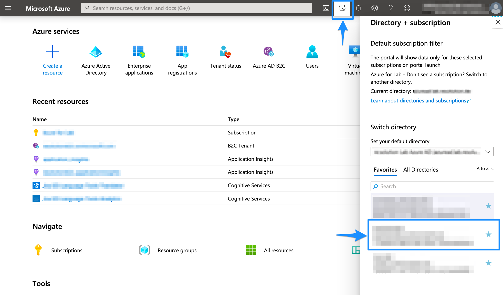Click the first Cognitive Services row icon
The image size is (503, 295).
click(36, 185)
